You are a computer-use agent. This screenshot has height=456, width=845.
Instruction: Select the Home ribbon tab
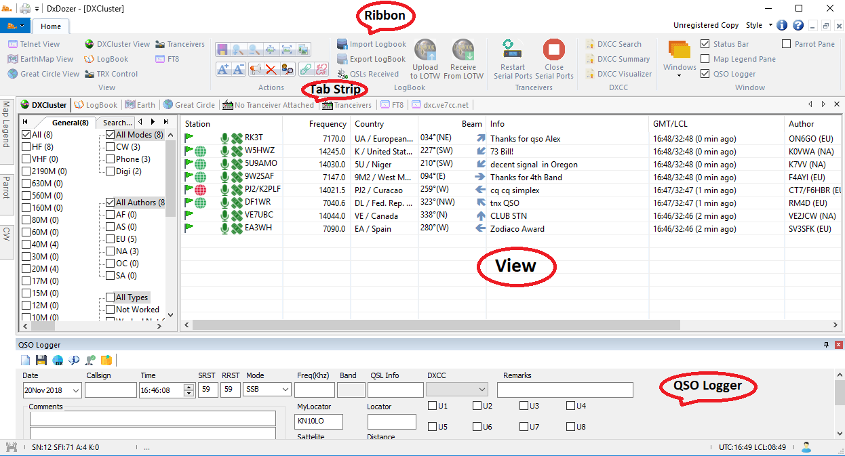tap(51, 26)
